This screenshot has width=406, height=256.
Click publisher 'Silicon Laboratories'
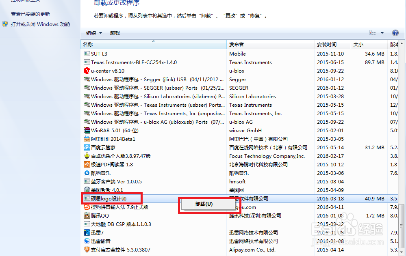pyautogui.click(x=252, y=96)
